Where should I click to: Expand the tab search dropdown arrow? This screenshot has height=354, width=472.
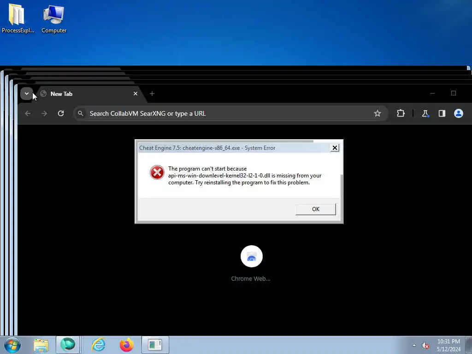pyautogui.click(x=26, y=94)
